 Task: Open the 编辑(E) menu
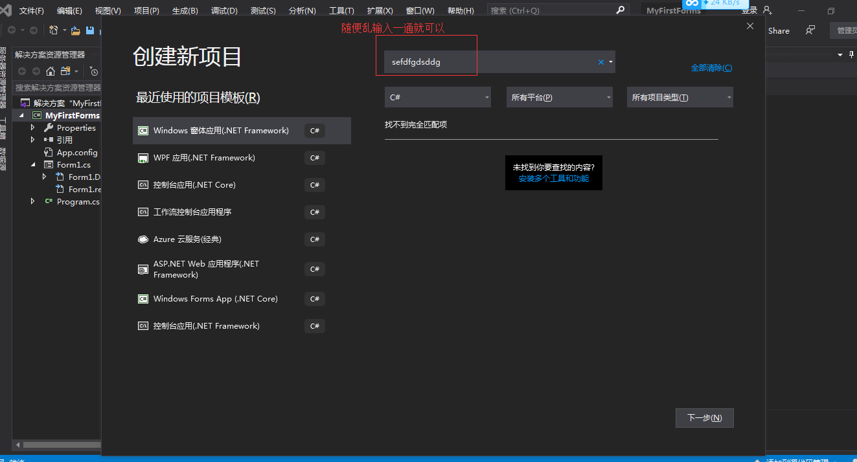point(69,10)
